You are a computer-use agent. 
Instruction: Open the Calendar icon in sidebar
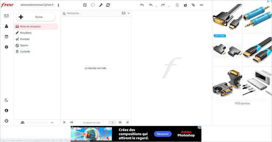(6, 37)
